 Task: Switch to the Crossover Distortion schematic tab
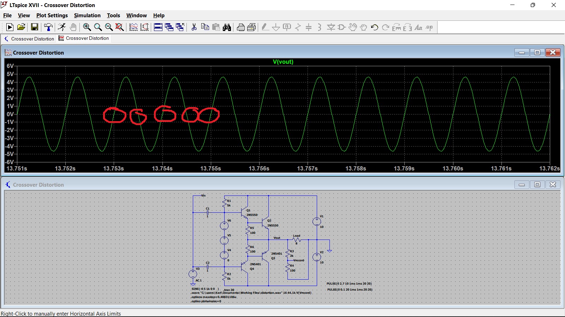(29, 39)
